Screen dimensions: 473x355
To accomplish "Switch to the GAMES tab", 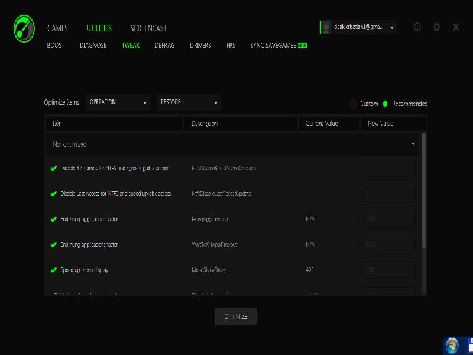I will point(57,28).
